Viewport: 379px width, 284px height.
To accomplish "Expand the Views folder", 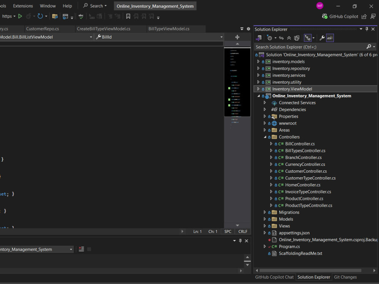I will click(x=265, y=226).
